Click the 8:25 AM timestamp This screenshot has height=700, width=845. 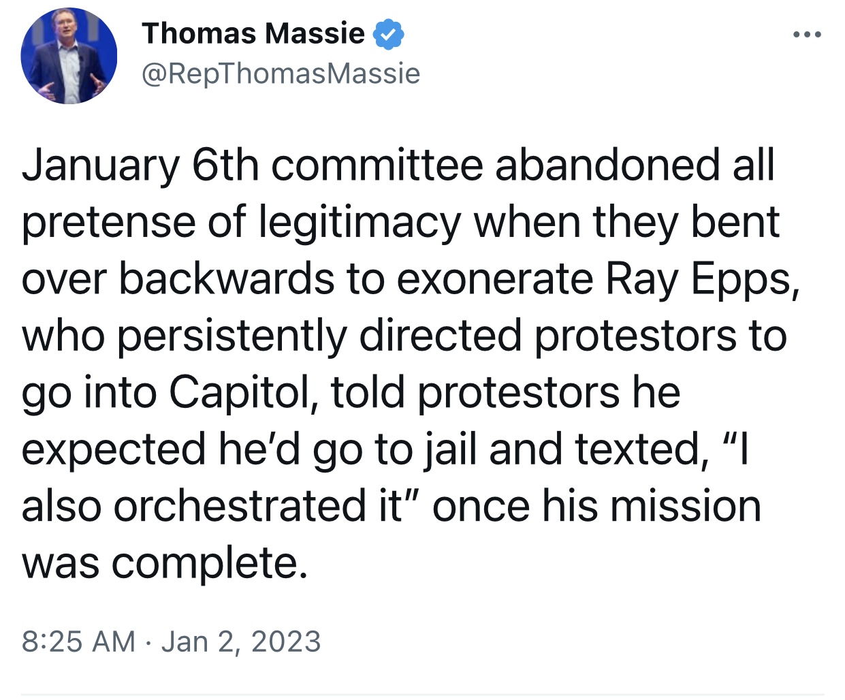(78, 641)
